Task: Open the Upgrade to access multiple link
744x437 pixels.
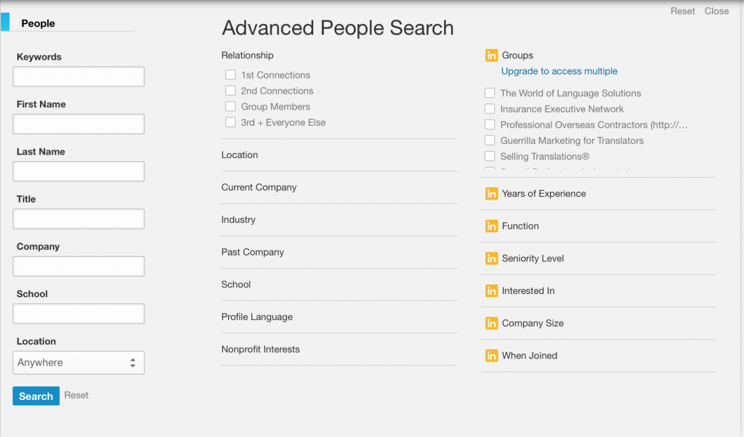Action: coord(559,71)
